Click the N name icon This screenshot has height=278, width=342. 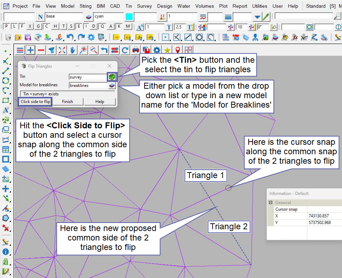point(40,17)
